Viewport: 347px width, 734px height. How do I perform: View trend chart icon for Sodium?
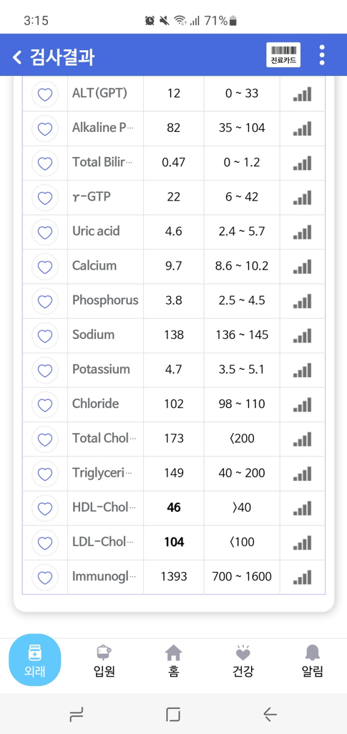point(302,335)
